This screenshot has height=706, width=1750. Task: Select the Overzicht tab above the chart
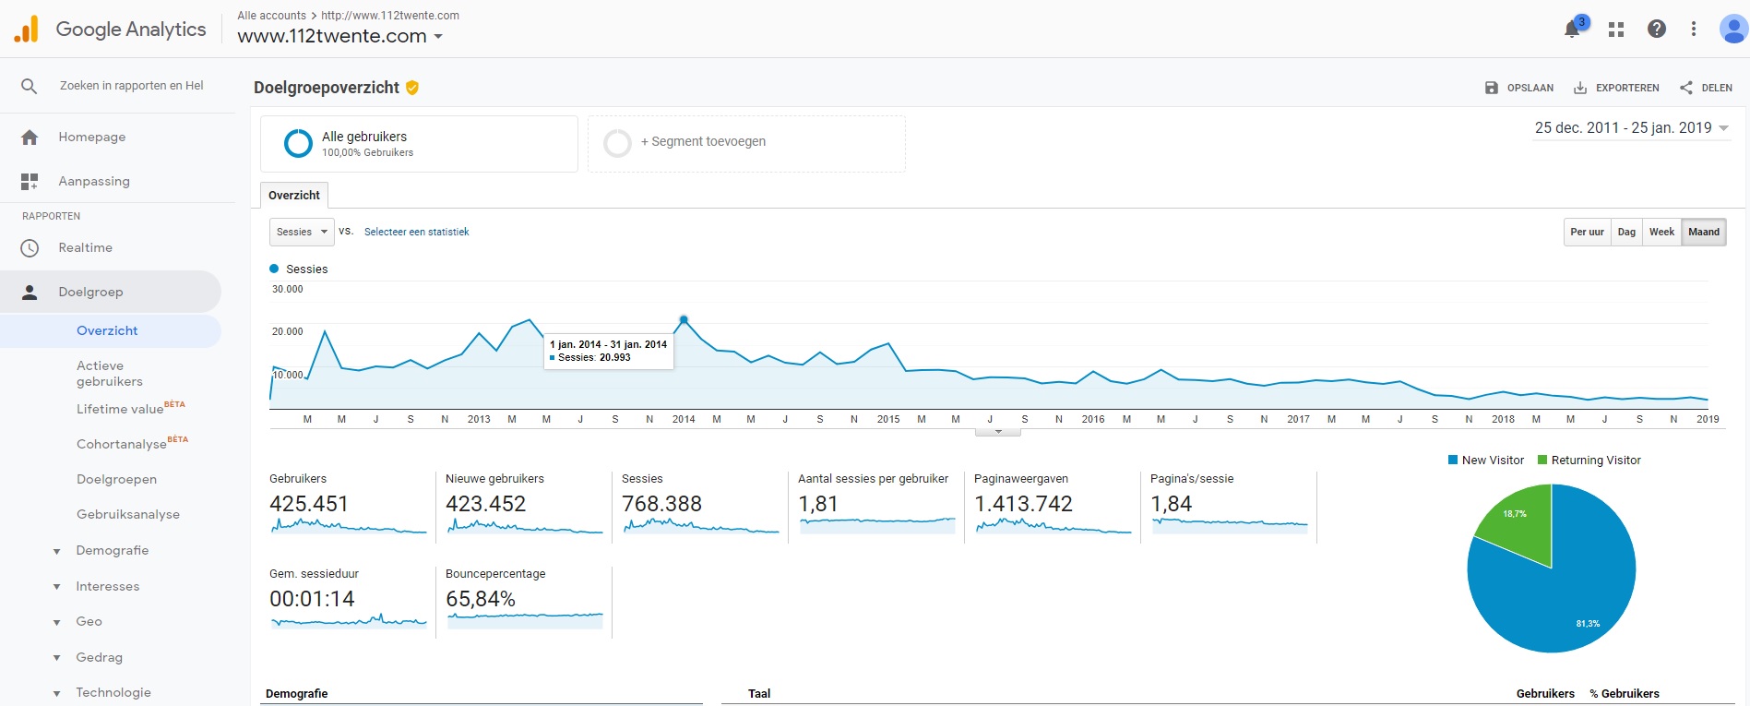coord(294,196)
